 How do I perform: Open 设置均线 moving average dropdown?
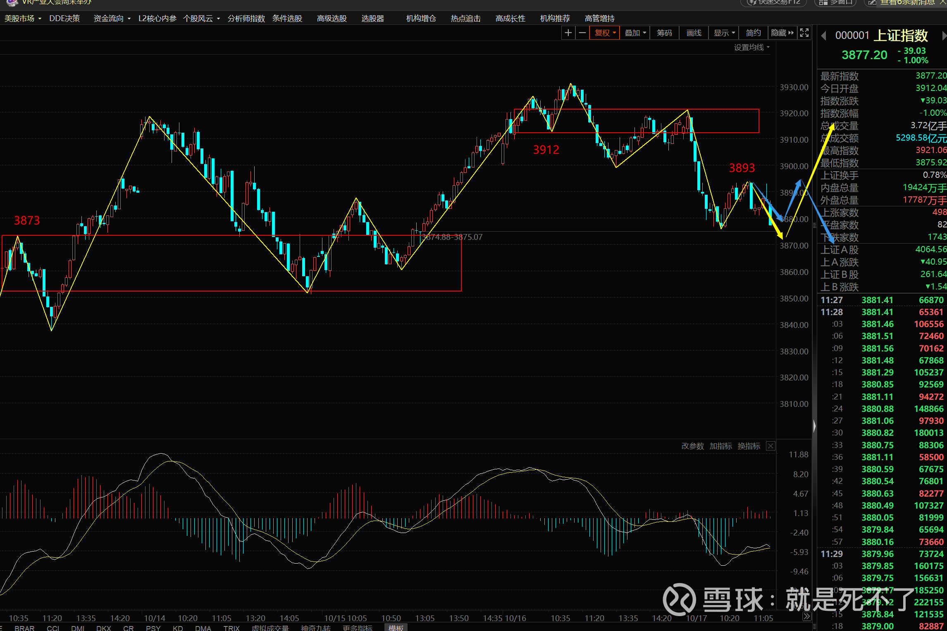point(751,48)
